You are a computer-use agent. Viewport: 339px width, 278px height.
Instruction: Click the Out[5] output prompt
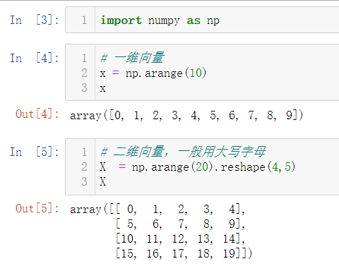(37, 208)
